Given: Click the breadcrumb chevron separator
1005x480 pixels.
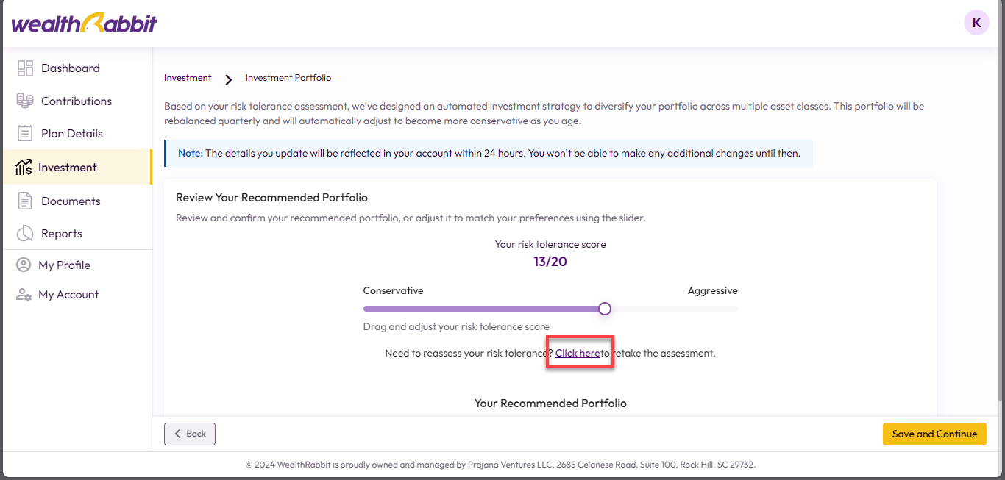Looking at the screenshot, I should [229, 79].
